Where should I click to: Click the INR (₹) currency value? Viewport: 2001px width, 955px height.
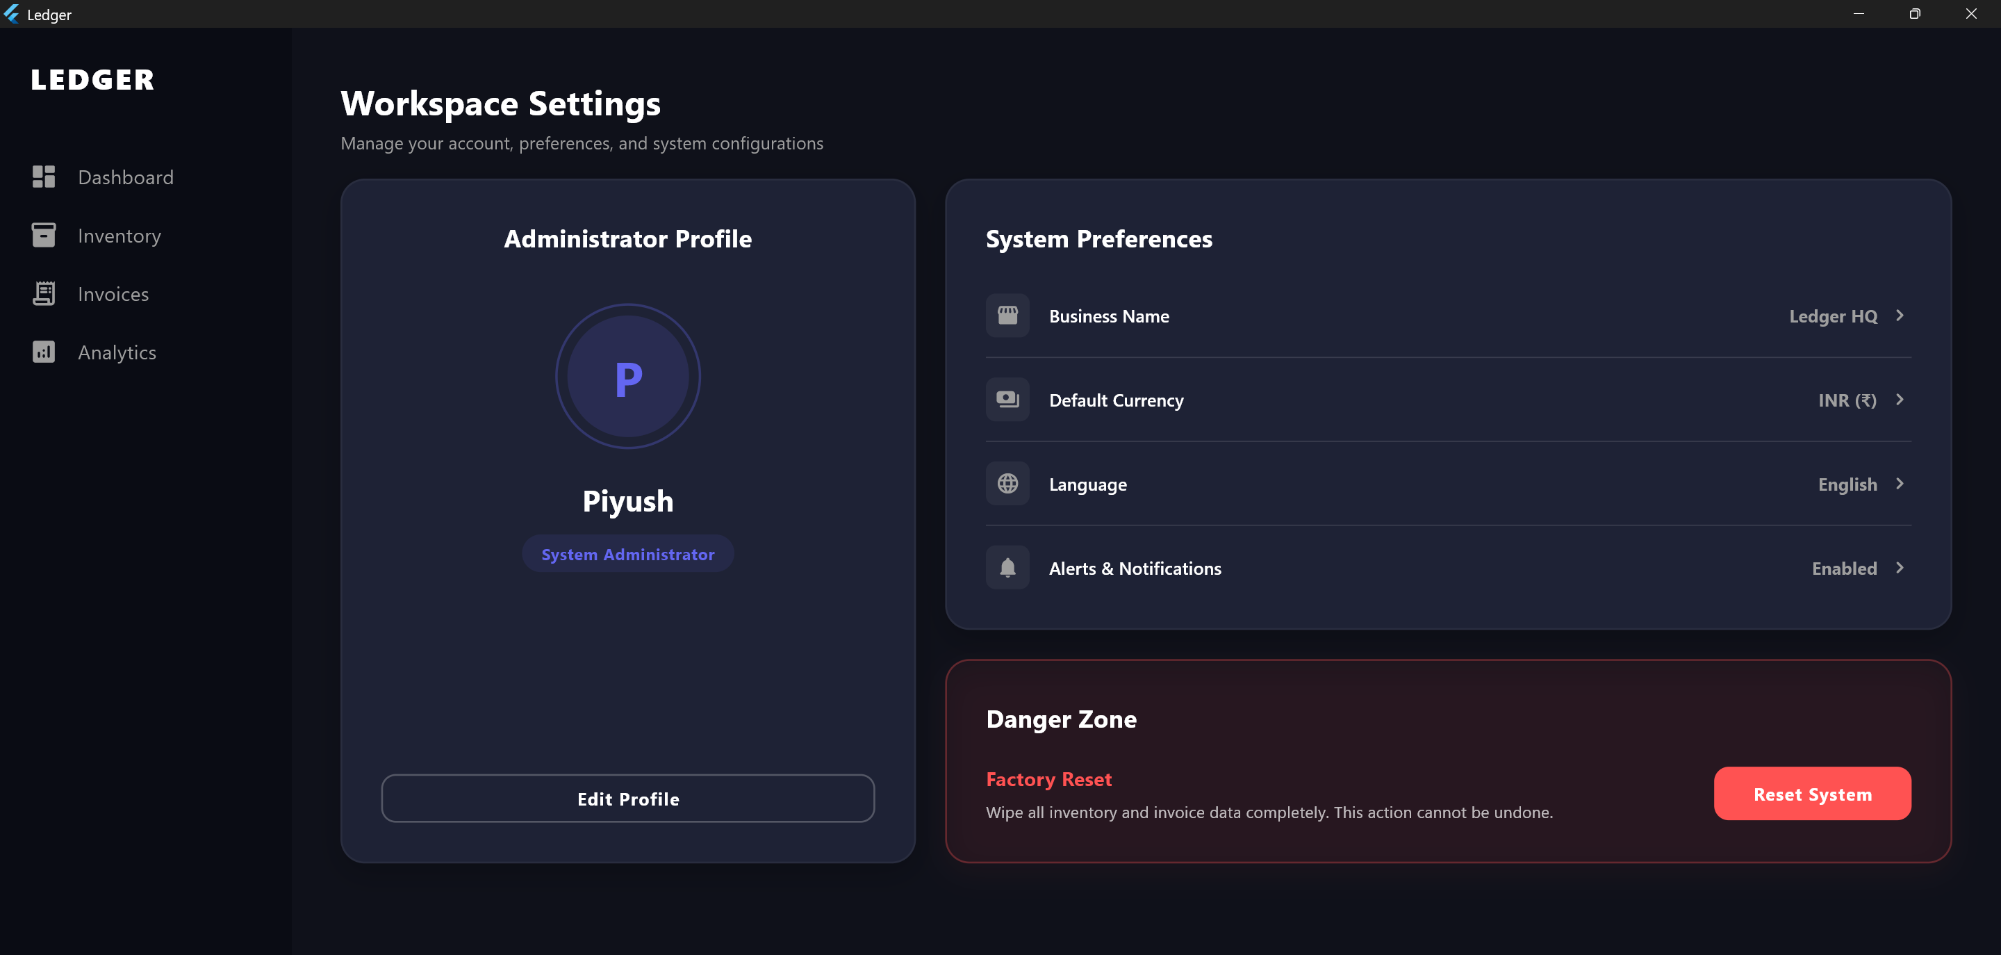pyautogui.click(x=1847, y=400)
